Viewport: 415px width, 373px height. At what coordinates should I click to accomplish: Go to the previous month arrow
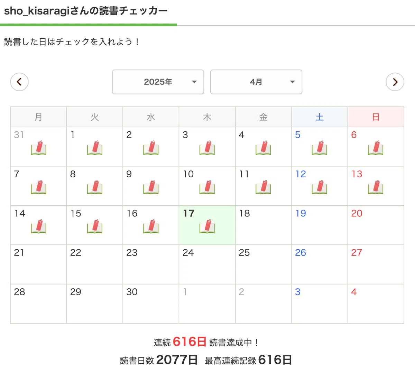coord(19,82)
